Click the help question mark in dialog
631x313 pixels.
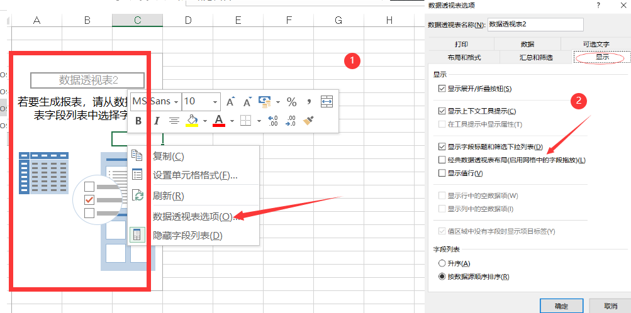(x=598, y=5)
